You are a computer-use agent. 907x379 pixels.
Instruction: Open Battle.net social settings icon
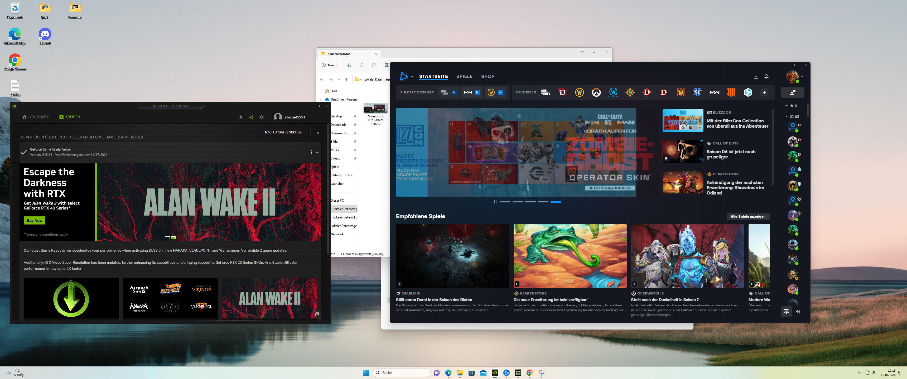point(793,92)
